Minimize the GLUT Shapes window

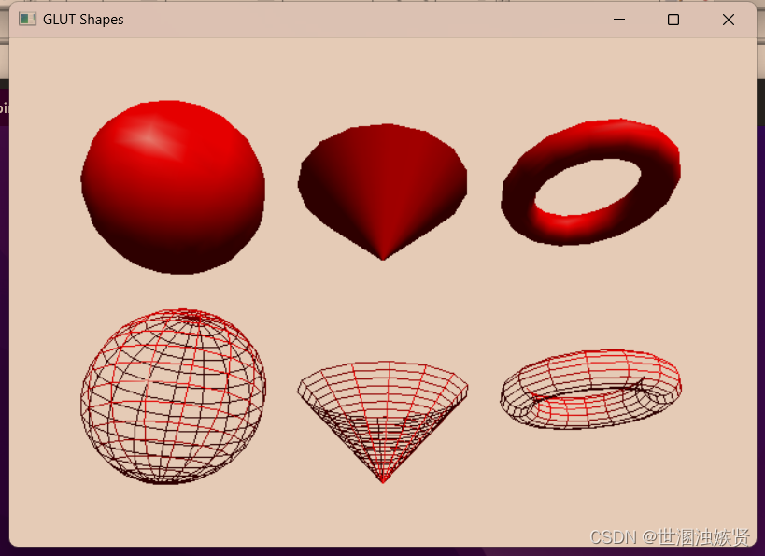click(x=619, y=20)
